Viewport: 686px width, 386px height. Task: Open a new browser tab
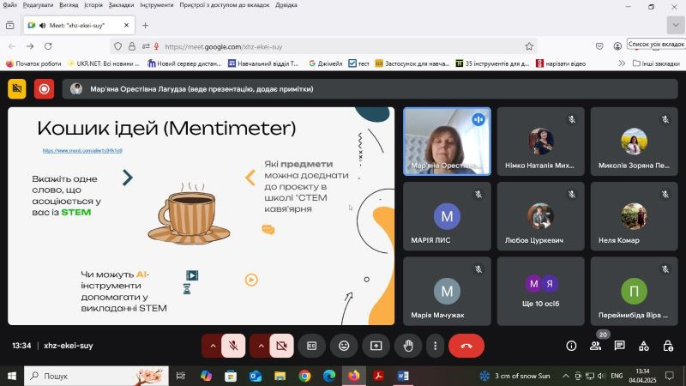[145, 26]
